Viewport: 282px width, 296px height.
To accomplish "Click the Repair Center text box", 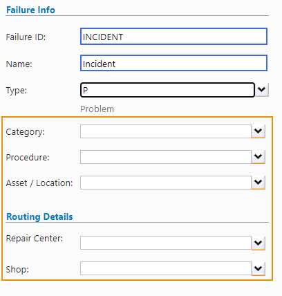I will (x=166, y=243).
